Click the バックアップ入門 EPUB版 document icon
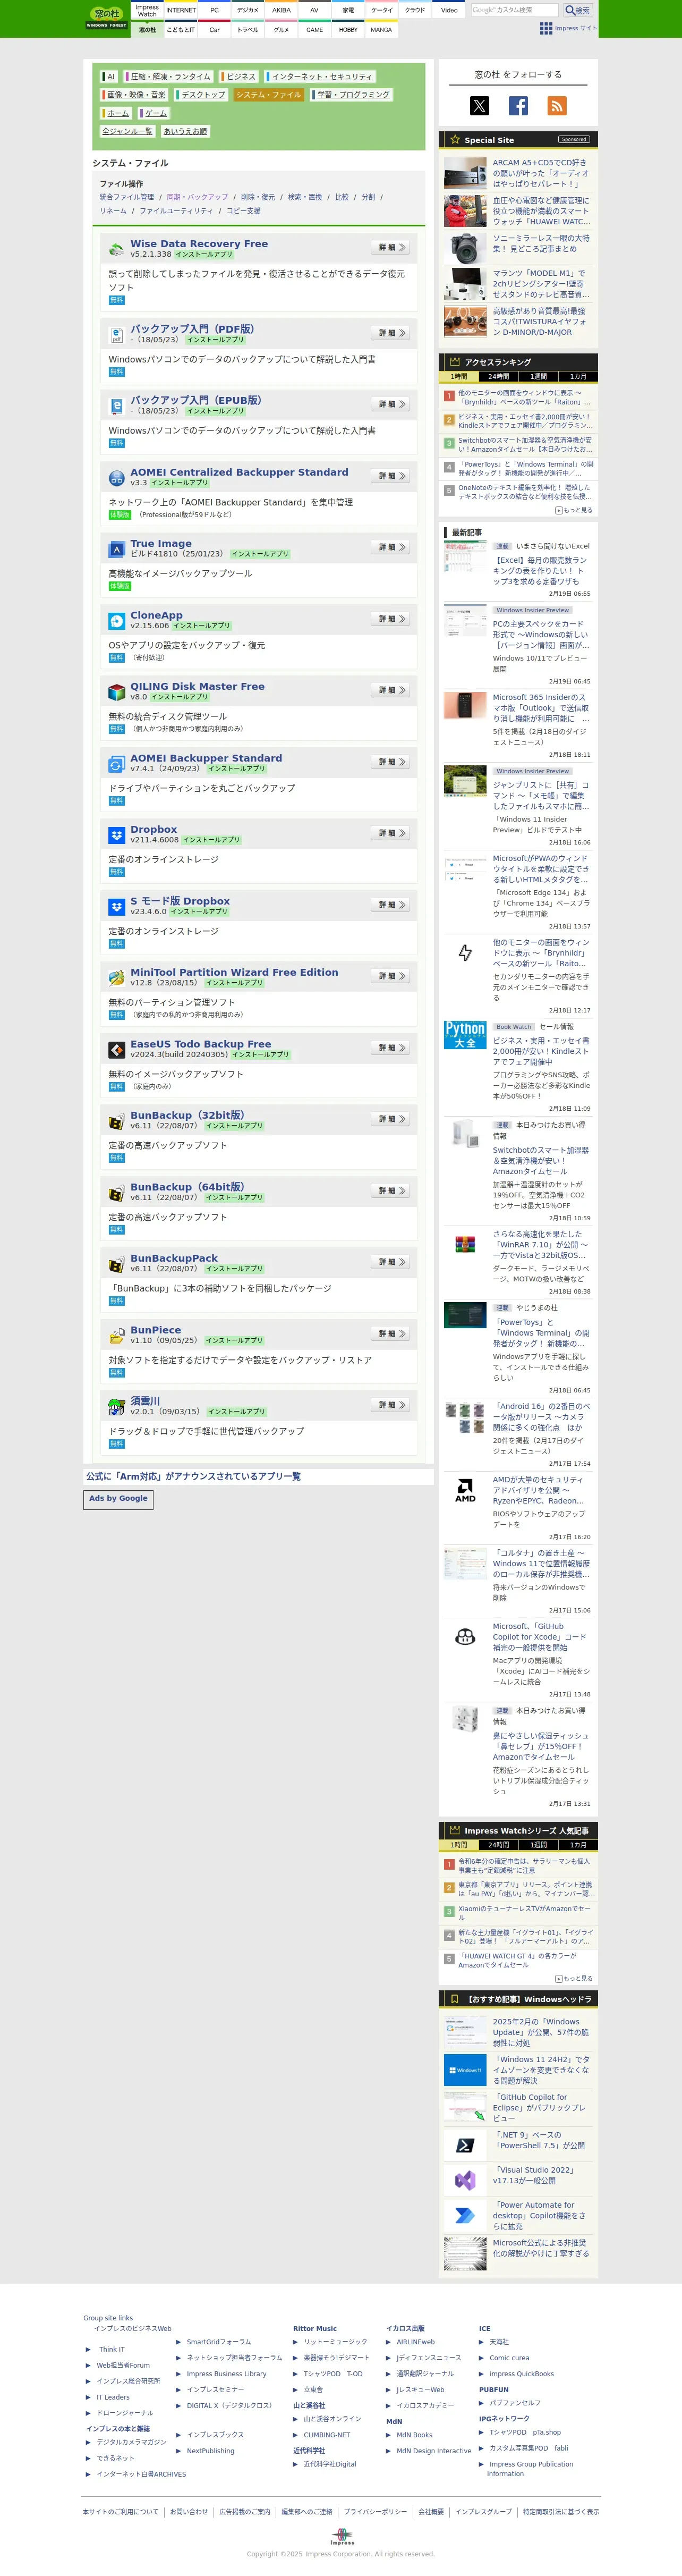682x2576 pixels. 117,406
